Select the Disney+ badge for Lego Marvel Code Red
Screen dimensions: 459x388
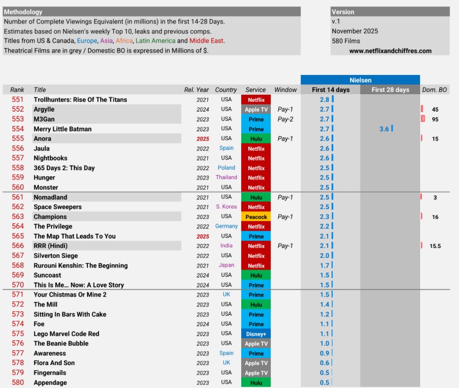(256, 334)
